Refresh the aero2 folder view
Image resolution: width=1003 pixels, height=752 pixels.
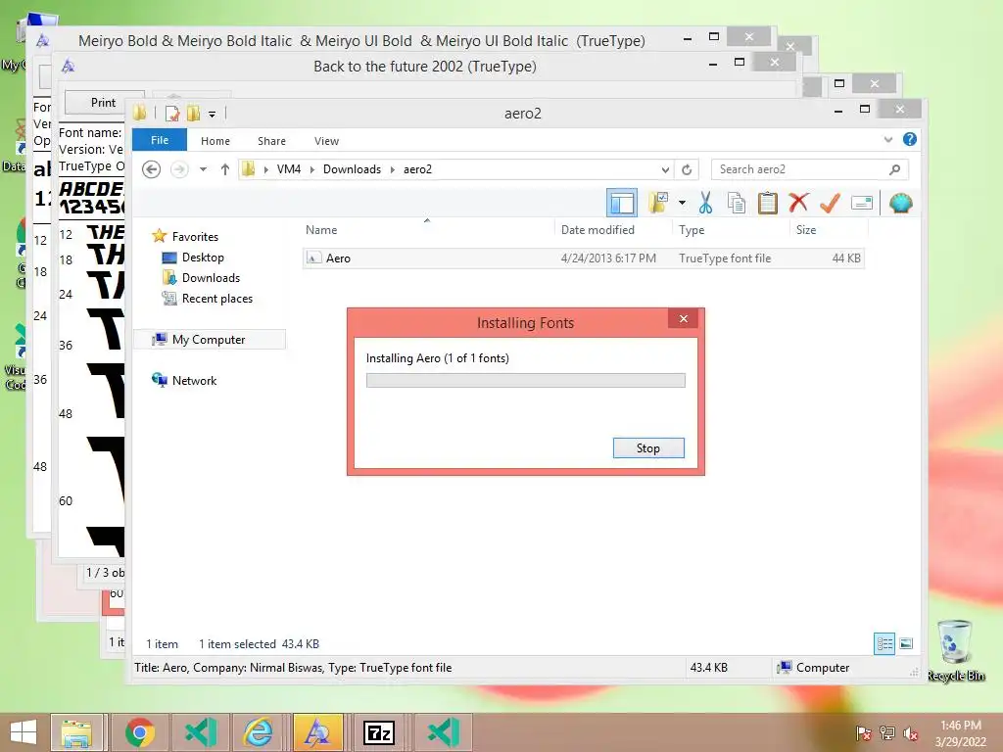tap(687, 169)
